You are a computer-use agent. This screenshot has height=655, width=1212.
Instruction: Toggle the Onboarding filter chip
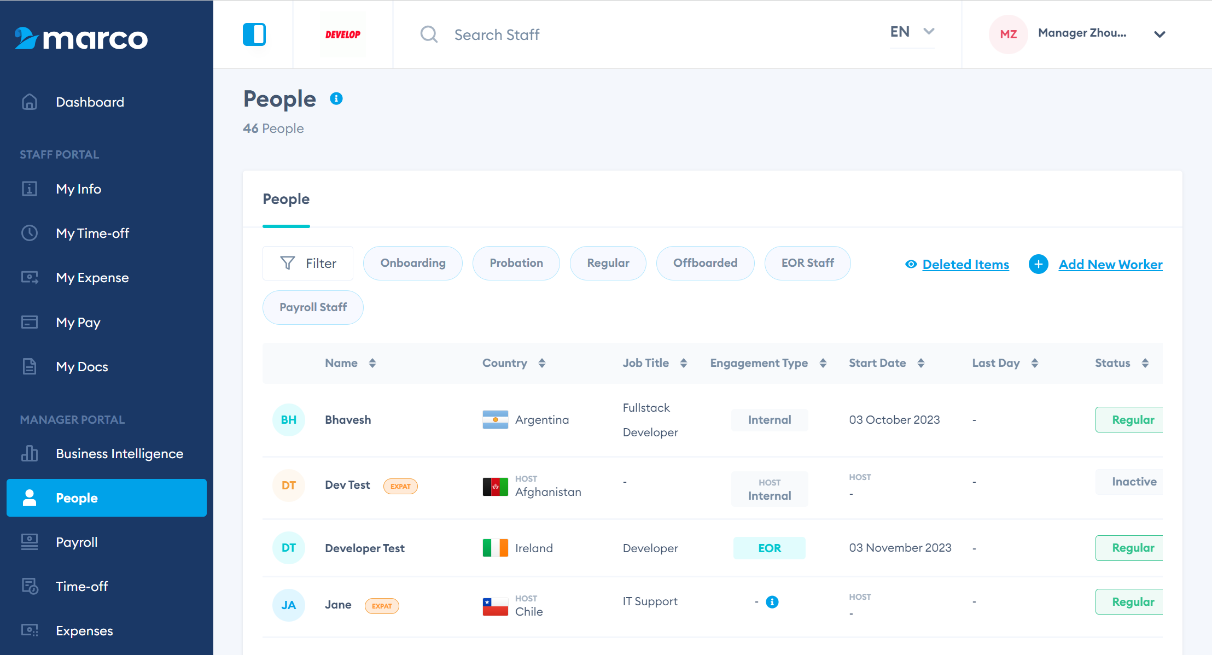click(413, 263)
